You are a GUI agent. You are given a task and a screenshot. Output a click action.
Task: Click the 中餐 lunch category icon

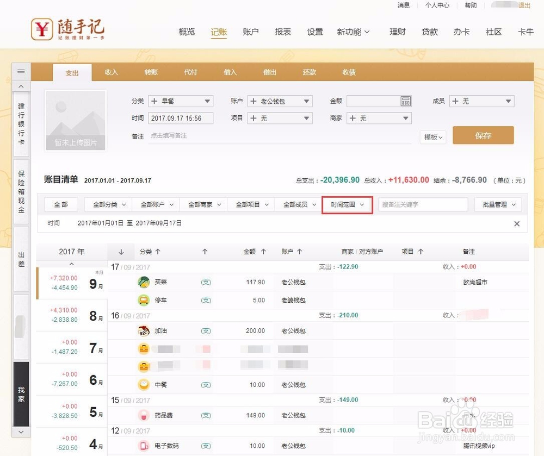143,384
